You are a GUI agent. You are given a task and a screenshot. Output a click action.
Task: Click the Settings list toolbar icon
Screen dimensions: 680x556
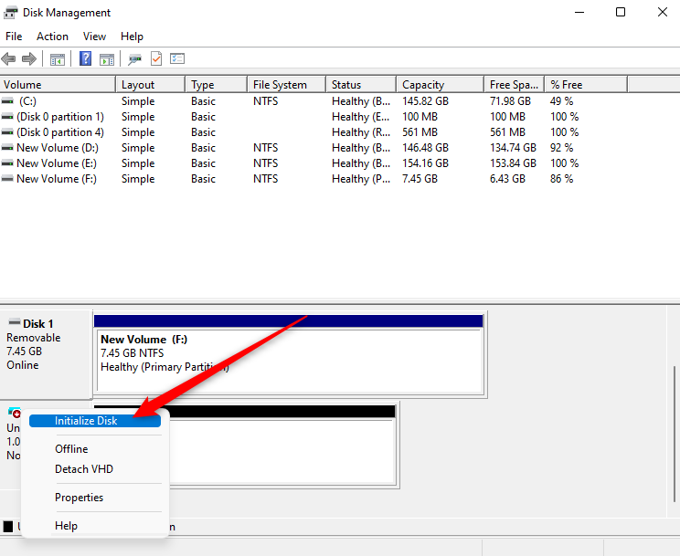coord(177,58)
